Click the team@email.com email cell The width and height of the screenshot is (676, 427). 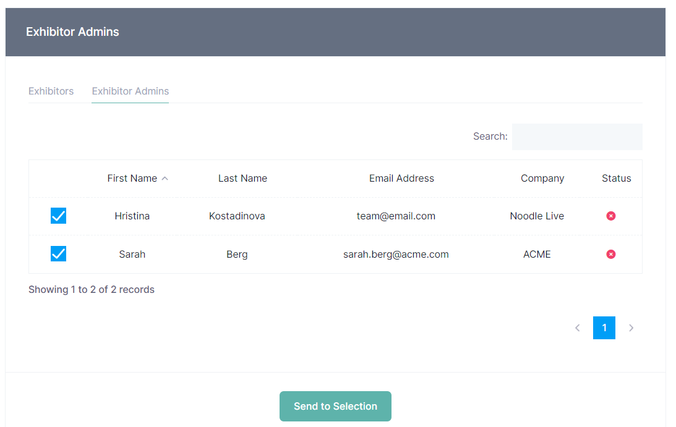point(396,216)
